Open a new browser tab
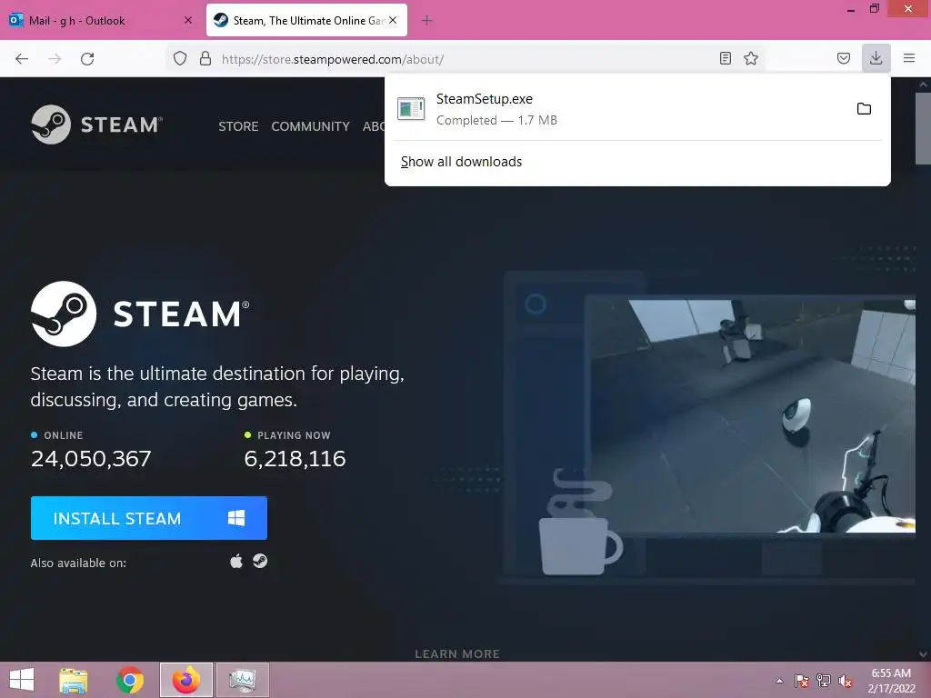 coord(427,20)
